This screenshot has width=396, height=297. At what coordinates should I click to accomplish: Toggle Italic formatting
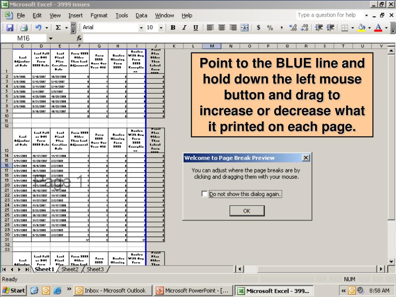click(x=184, y=27)
